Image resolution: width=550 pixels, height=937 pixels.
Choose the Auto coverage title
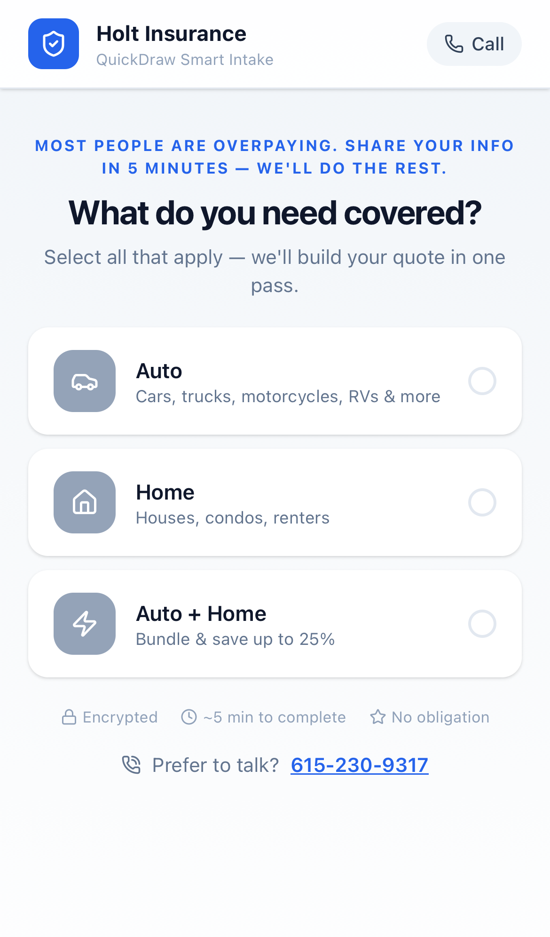tap(159, 371)
